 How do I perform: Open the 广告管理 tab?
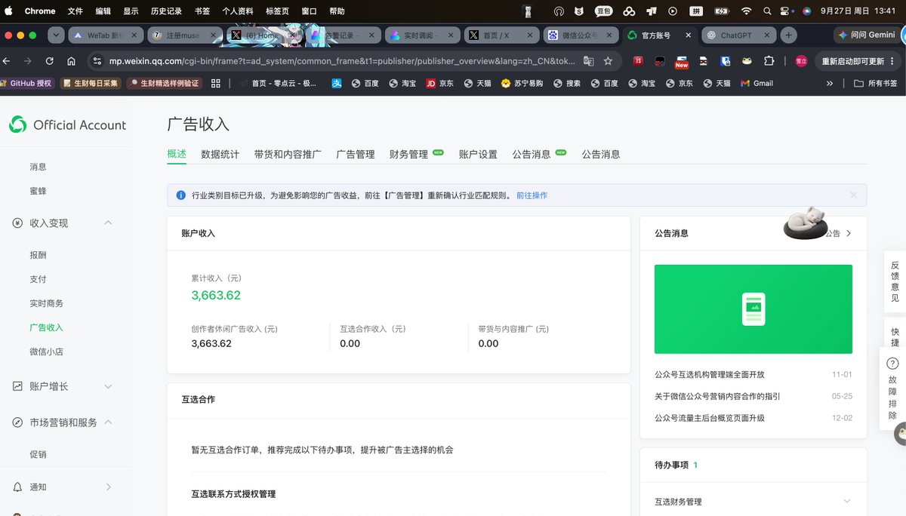pyautogui.click(x=355, y=154)
